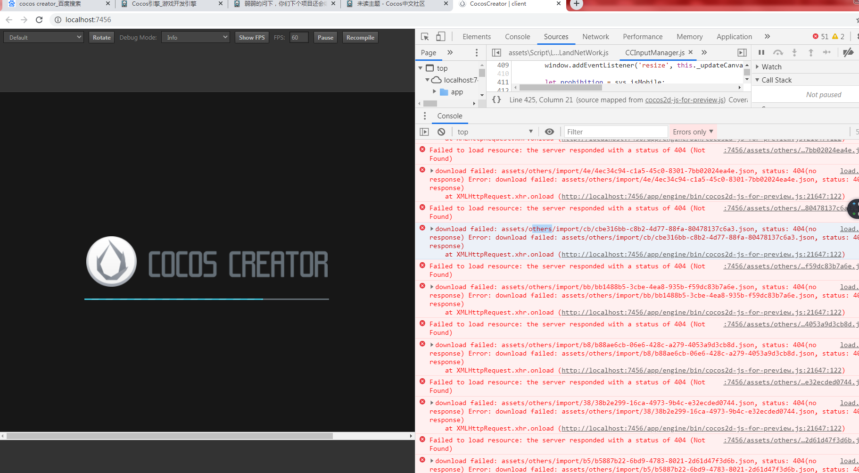Screen dimensions: 859x473
Task: Clear the console output
Action: pos(441,132)
